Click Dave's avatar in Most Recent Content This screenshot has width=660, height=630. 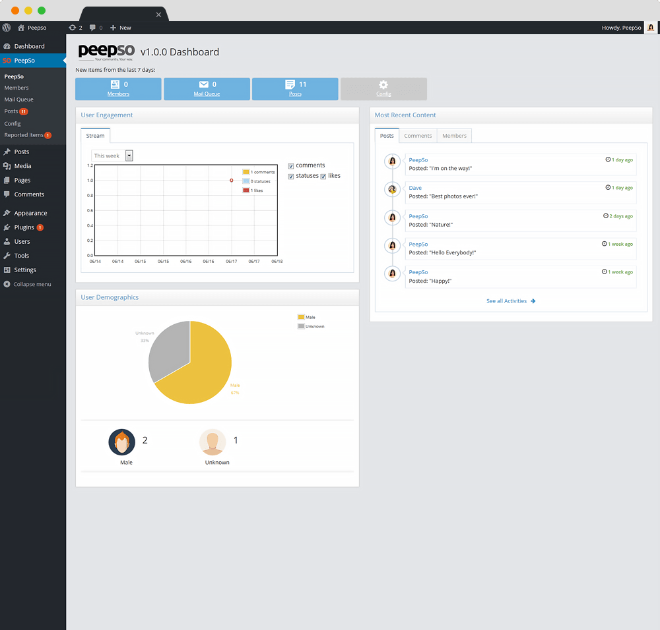coord(392,189)
